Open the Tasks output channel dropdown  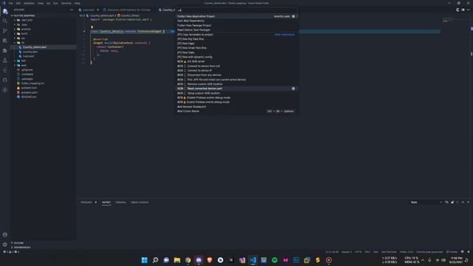(426, 202)
